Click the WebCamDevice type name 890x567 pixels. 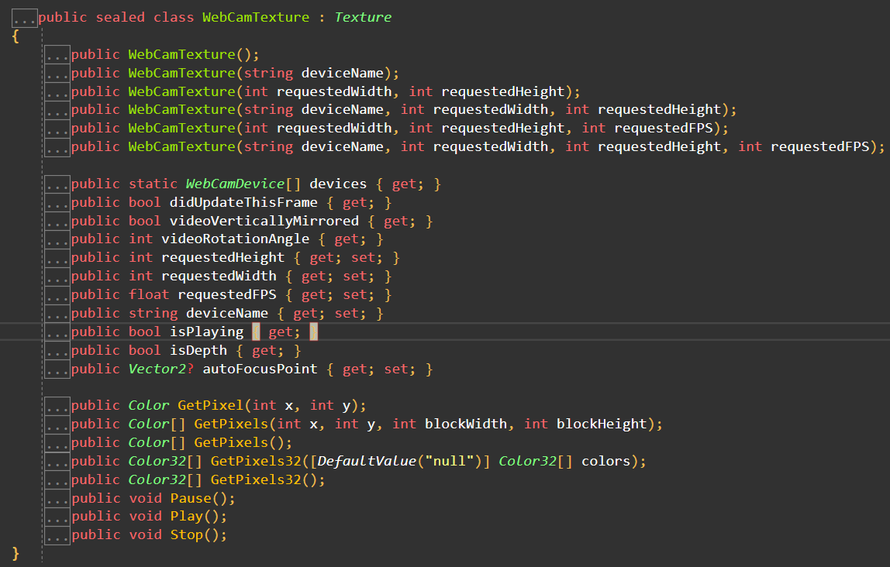tap(235, 184)
